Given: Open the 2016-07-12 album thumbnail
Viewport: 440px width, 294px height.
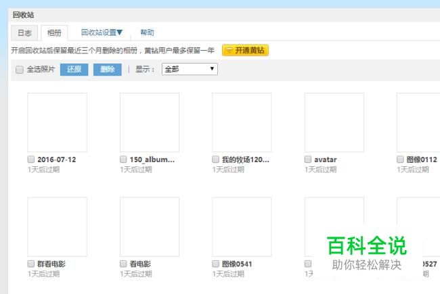Looking at the screenshot, I should (58, 122).
